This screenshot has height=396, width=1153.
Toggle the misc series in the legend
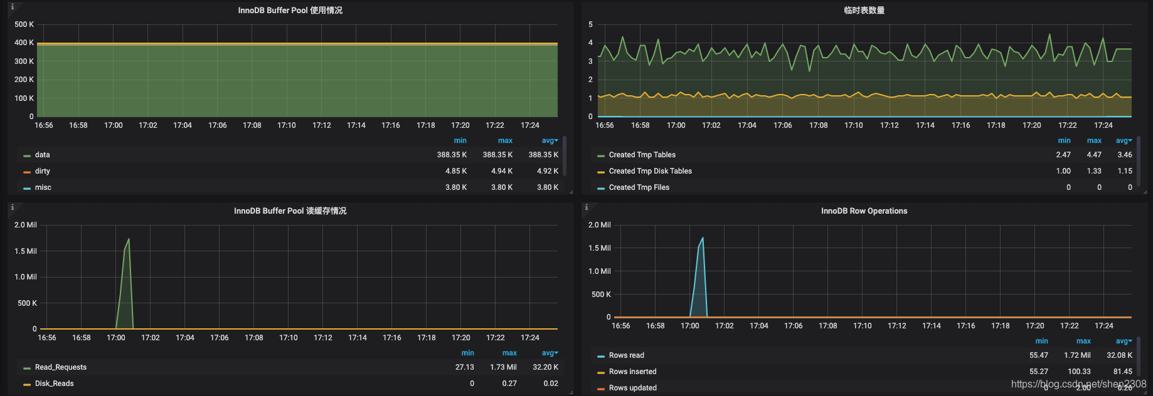43,187
